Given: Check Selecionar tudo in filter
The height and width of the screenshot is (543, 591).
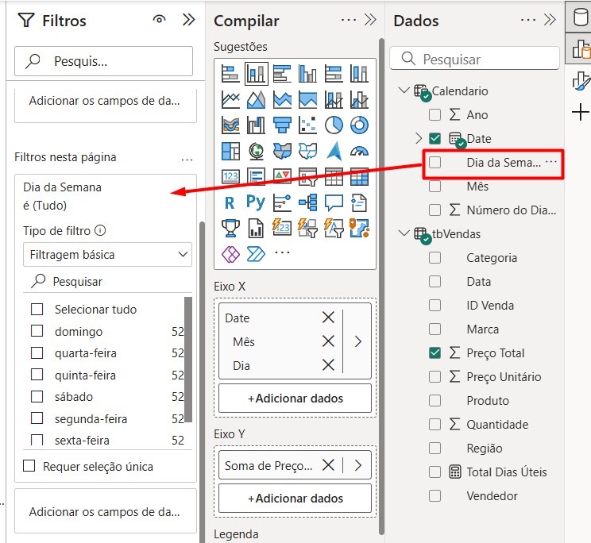Looking at the screenshot, I should click(37, 309).
